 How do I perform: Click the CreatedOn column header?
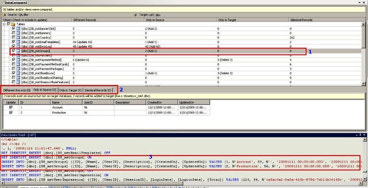point(153,103)
